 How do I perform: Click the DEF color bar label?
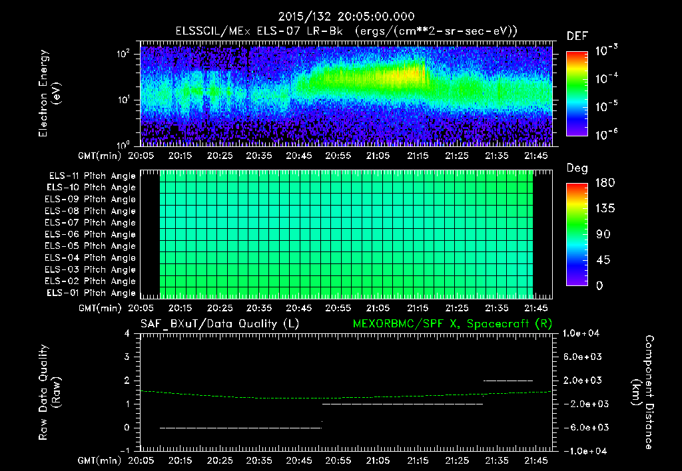(577, 37)
